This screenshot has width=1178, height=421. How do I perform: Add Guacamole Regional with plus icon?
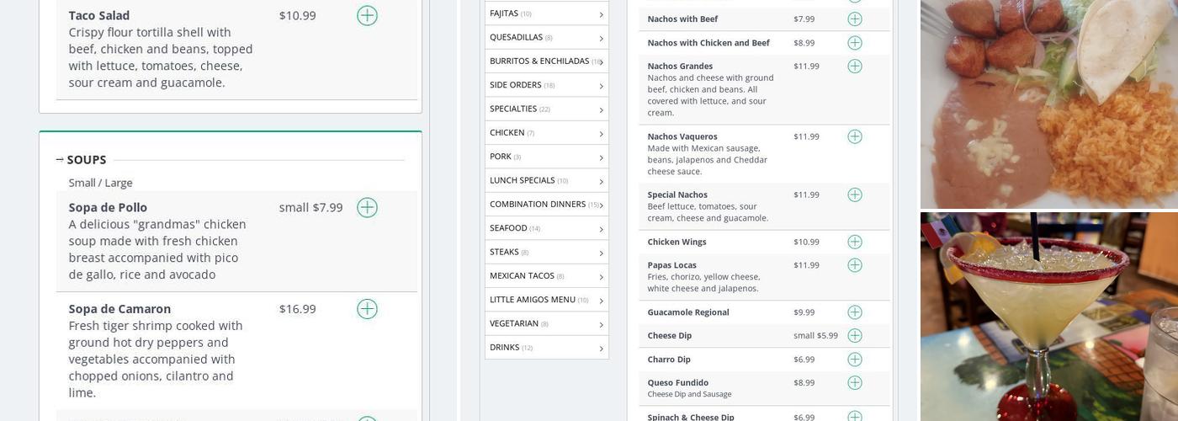click(x=854, y=312)
